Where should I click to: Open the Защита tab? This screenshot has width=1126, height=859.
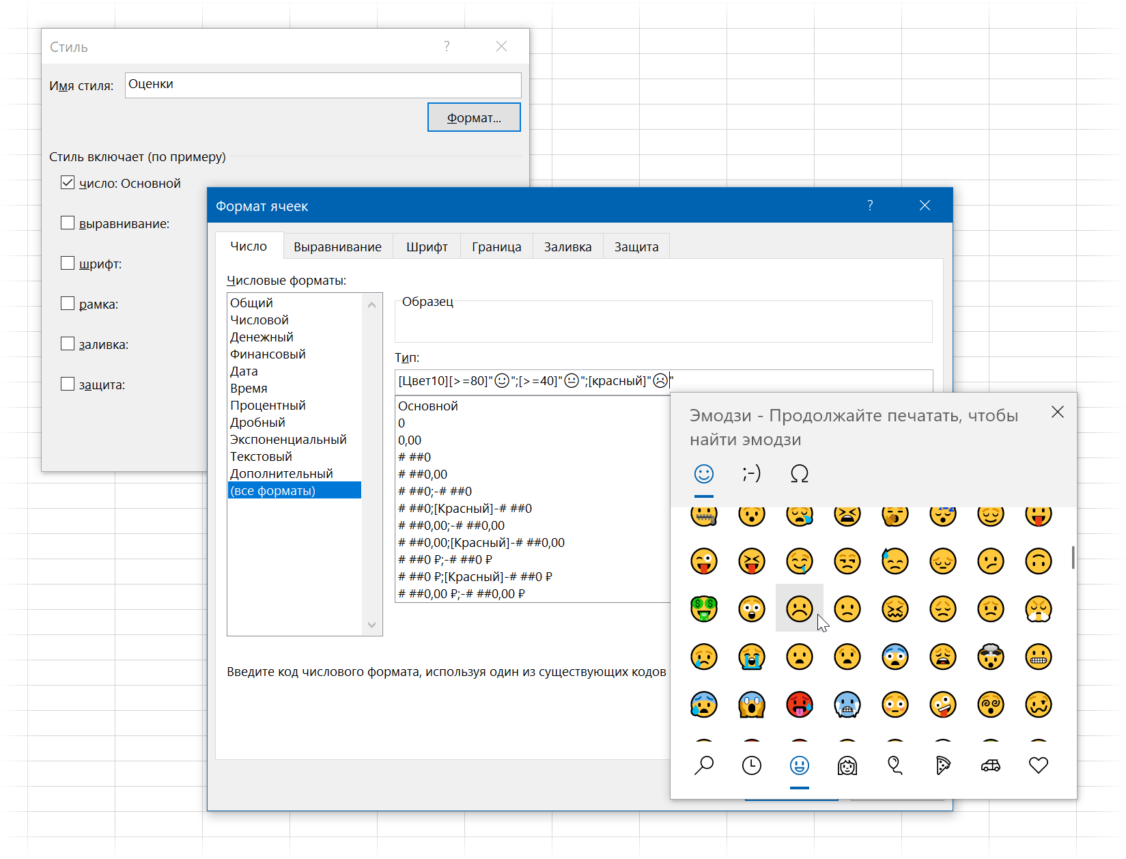(636, 247)
